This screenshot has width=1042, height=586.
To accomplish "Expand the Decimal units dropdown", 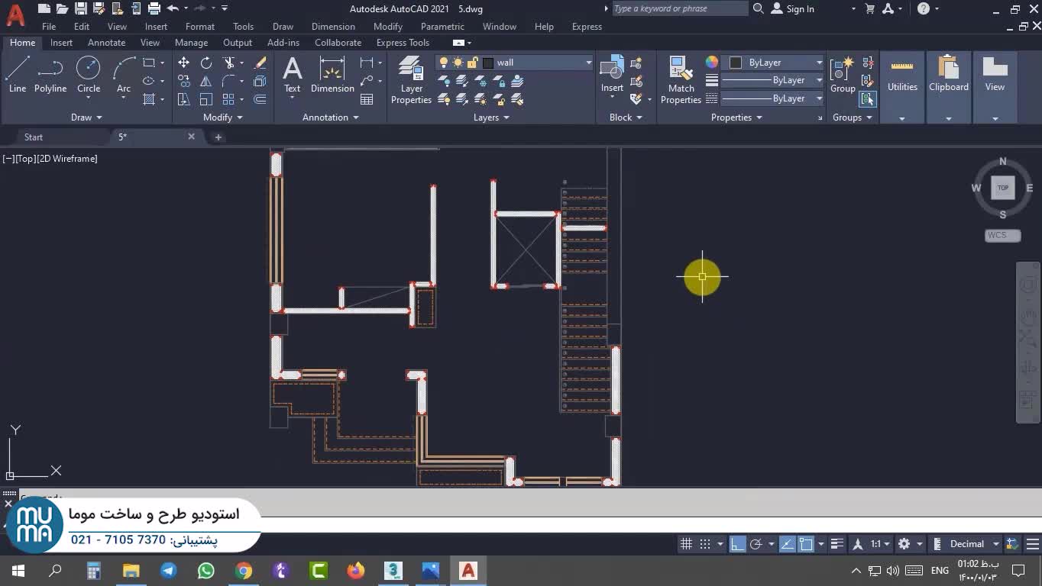I will (x=995, y=544).
